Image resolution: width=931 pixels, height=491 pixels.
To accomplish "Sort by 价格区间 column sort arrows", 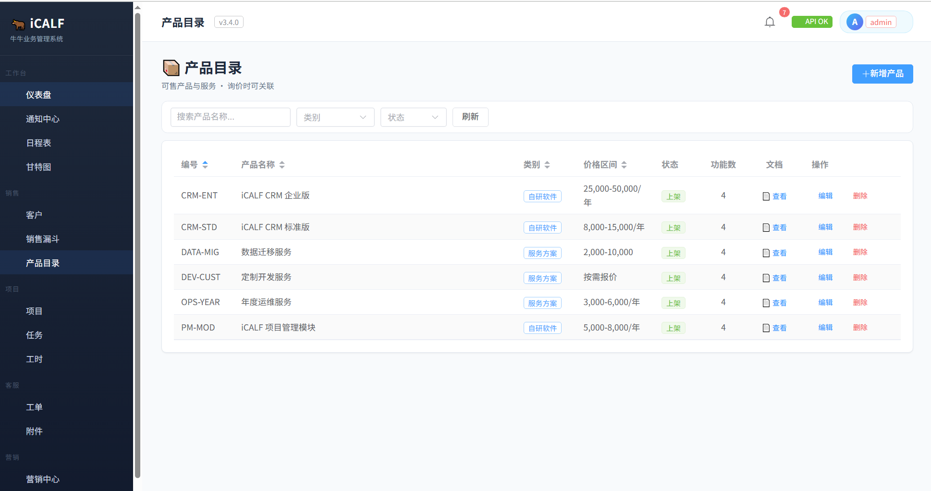I will (624, 165).
